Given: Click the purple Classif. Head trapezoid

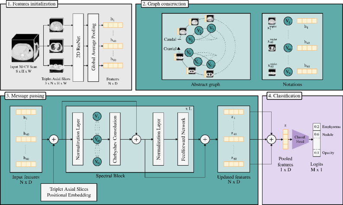Looking at the screenshot, I should pyautogui.click(x=300, y=139).
